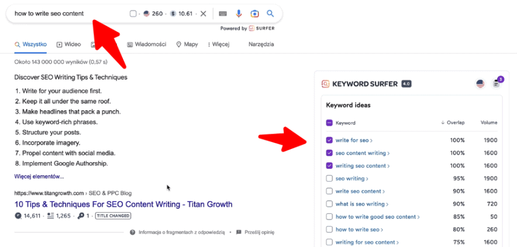Click the voice search microphone icon
This screenshot has height=247, width=517.
pos(239,13)
